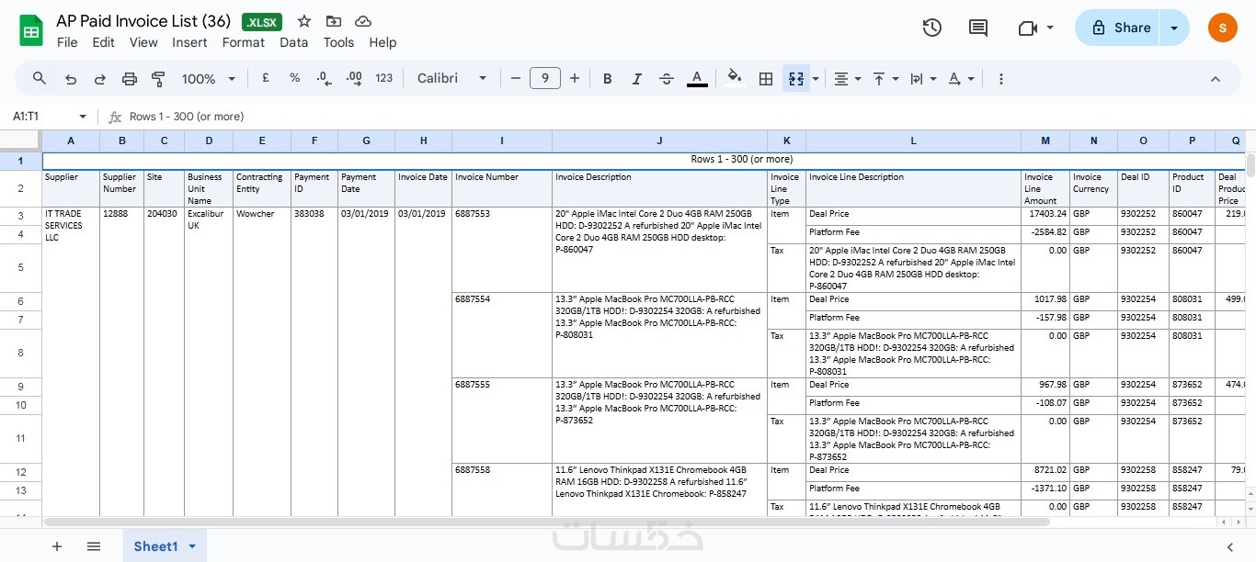
Task: Open toolbar more options menu
Action: coord(1001,79)
